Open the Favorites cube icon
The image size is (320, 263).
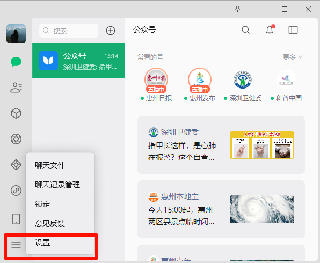click(16, 113)
